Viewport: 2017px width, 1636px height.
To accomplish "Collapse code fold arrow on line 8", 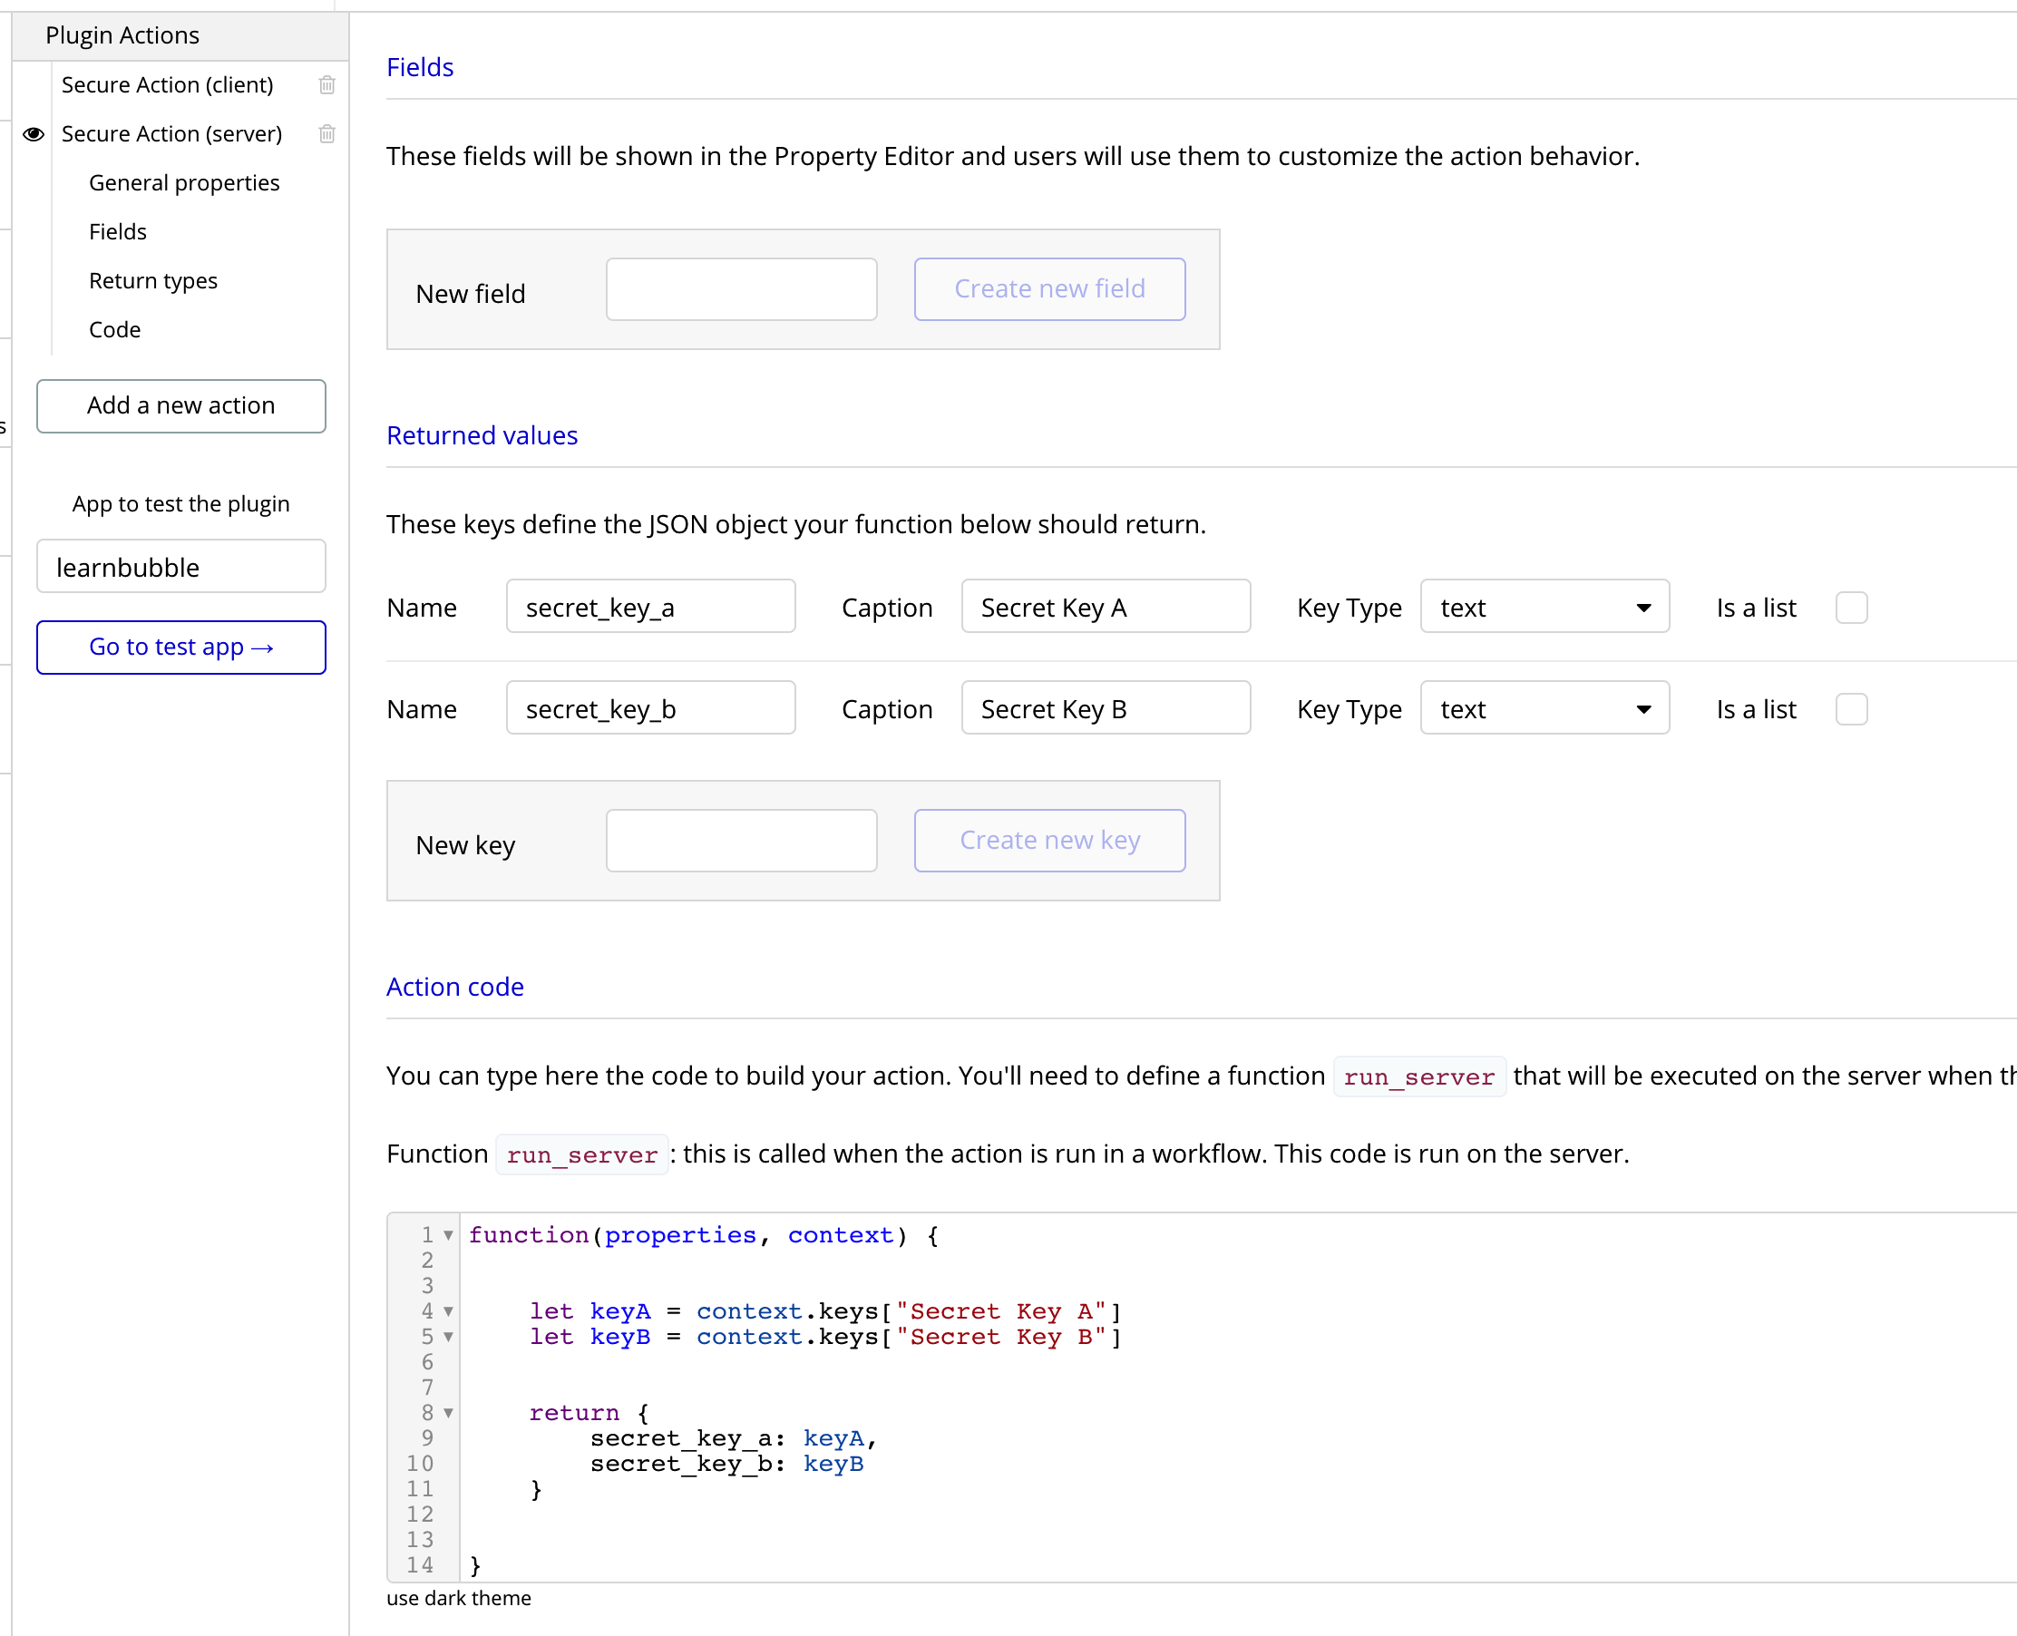I will 449,1413.
